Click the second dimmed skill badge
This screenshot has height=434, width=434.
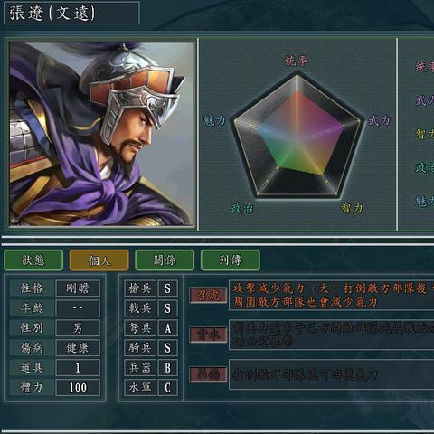tap(208, 335)
